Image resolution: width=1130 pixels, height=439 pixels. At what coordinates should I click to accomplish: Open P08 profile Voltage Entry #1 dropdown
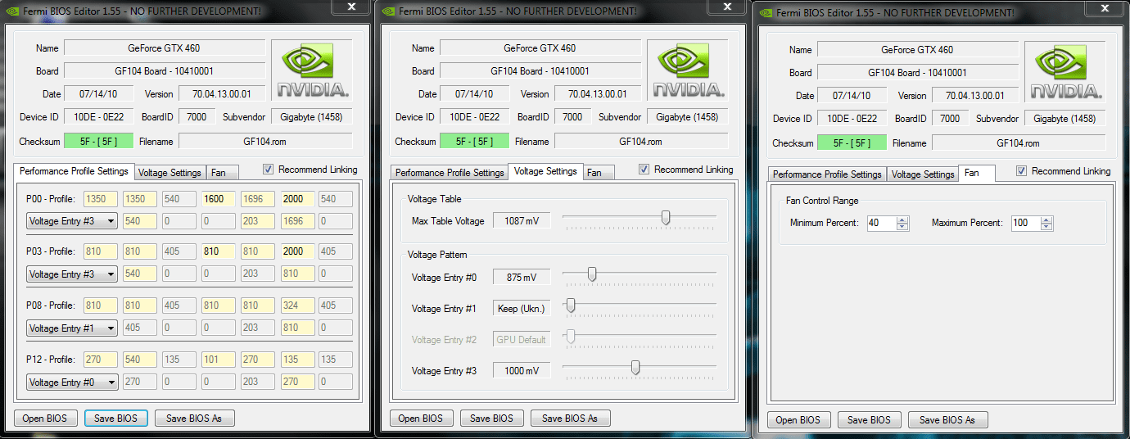[72, 328]
